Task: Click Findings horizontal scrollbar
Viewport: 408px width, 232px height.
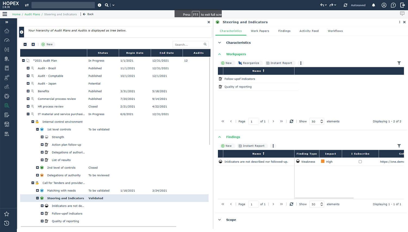Action: coord(324,198)
